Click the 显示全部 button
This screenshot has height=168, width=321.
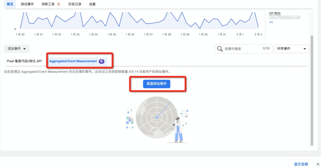301,164
